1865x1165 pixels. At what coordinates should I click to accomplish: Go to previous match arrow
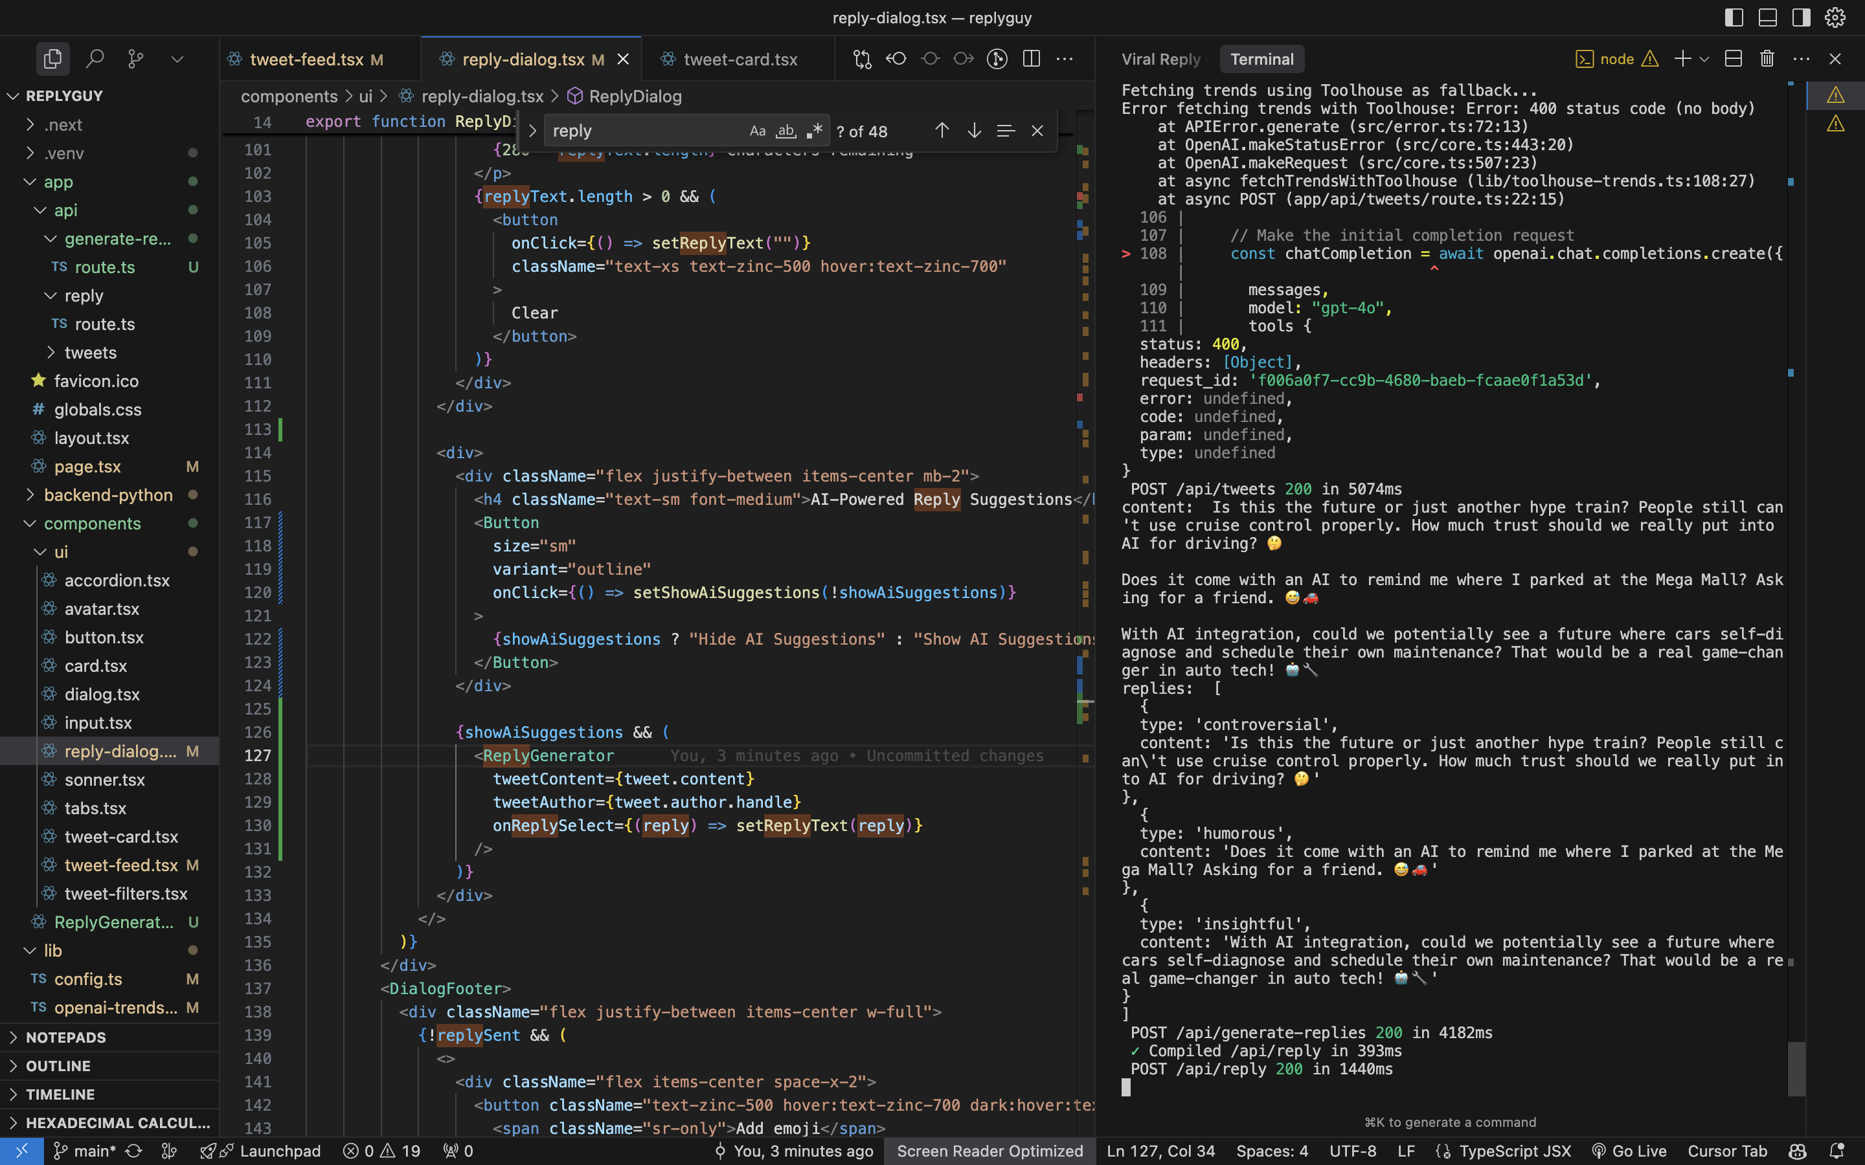click(942, 131)
